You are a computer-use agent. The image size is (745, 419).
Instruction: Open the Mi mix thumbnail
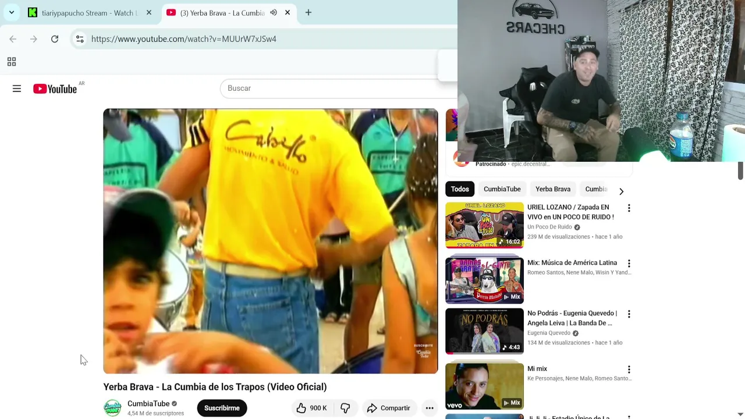(484, 386)
